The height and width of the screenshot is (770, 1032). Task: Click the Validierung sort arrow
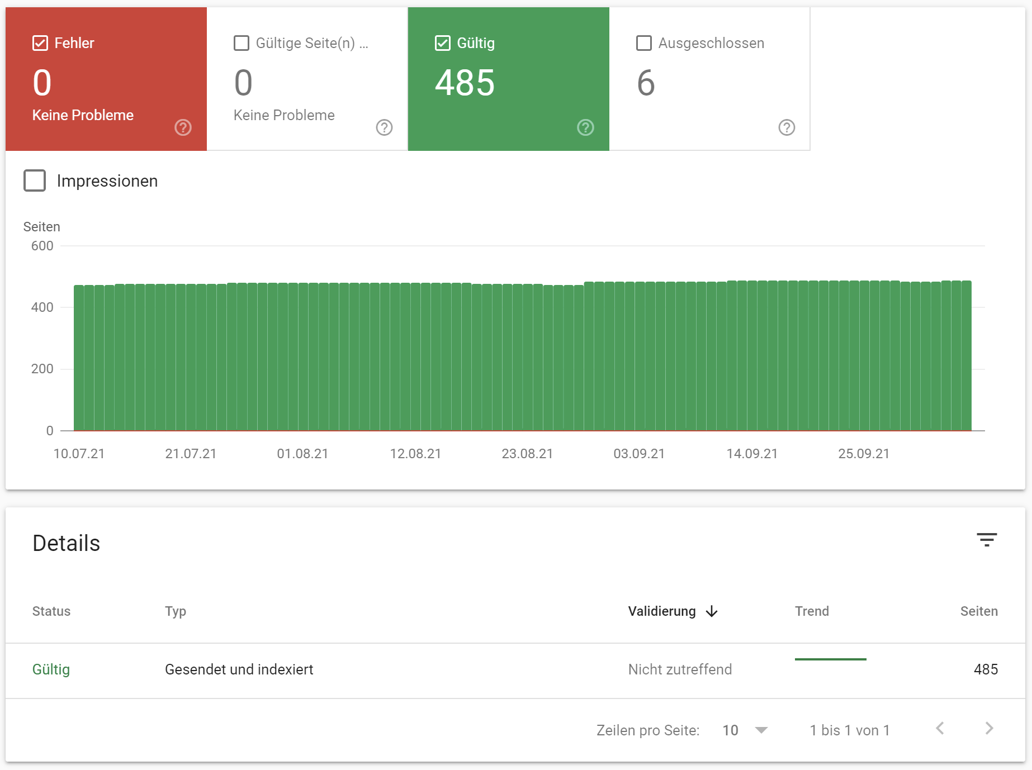coord(712,611)
